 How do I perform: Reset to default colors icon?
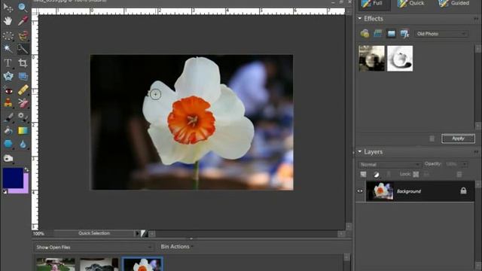pos(5,192)
